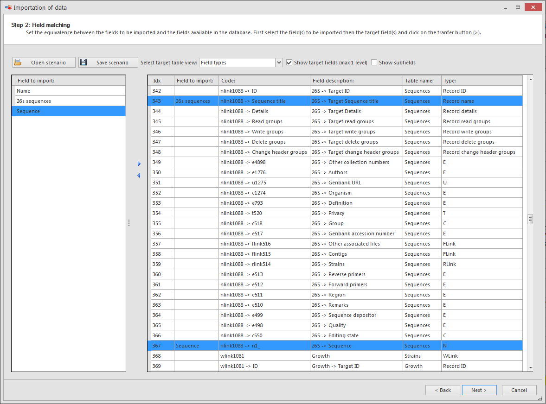Enable the Show subfields checkbox
This screenshot has height=404, width=546.
(374, 63)
